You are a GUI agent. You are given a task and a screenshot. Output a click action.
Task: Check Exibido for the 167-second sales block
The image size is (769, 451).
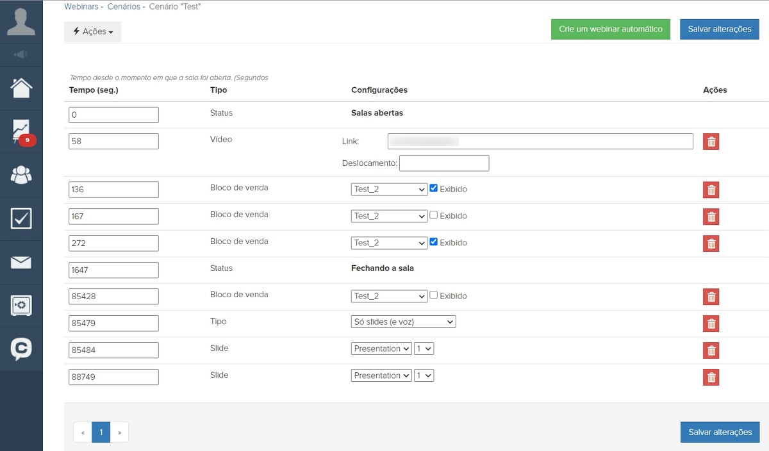pos(434,215)
